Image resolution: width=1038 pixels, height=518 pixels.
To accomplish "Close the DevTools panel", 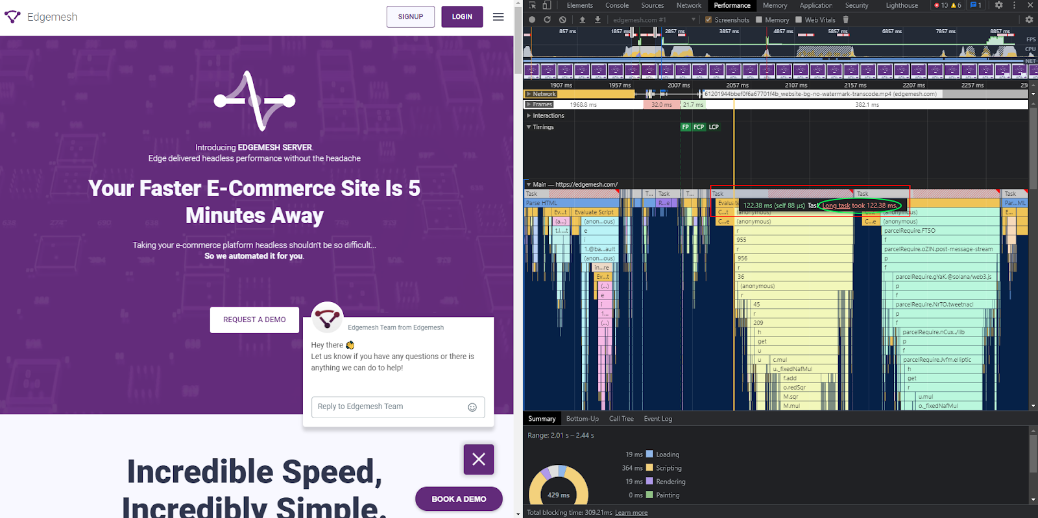I will pyautogui.click(x=1030, y=5).
